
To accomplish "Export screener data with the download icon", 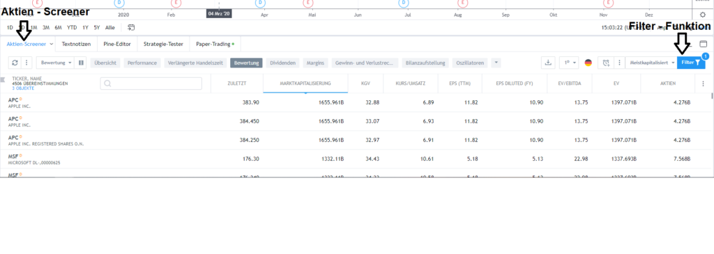I will point(548,63).
